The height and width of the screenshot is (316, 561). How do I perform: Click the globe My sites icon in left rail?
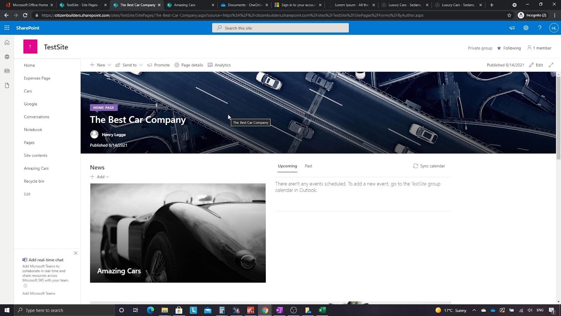[7, 57]
